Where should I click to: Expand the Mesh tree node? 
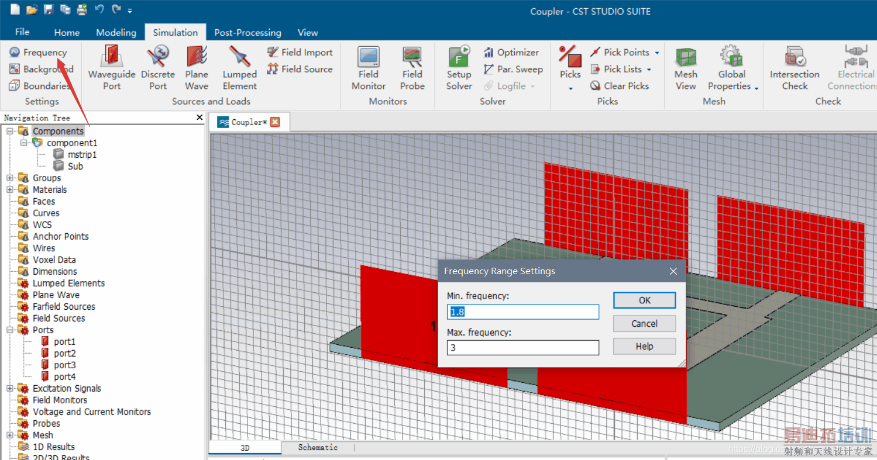click(10, 435)
